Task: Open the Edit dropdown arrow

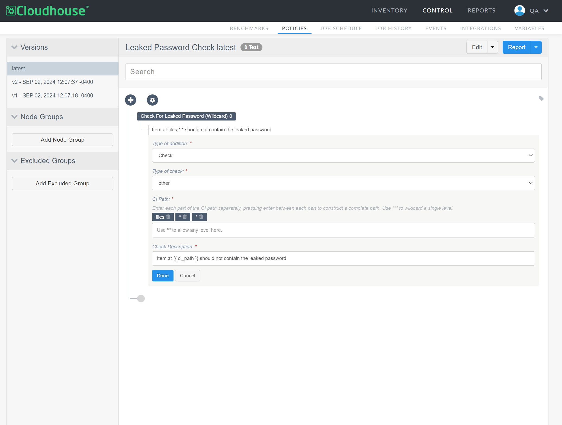Action: pos(493,47)
